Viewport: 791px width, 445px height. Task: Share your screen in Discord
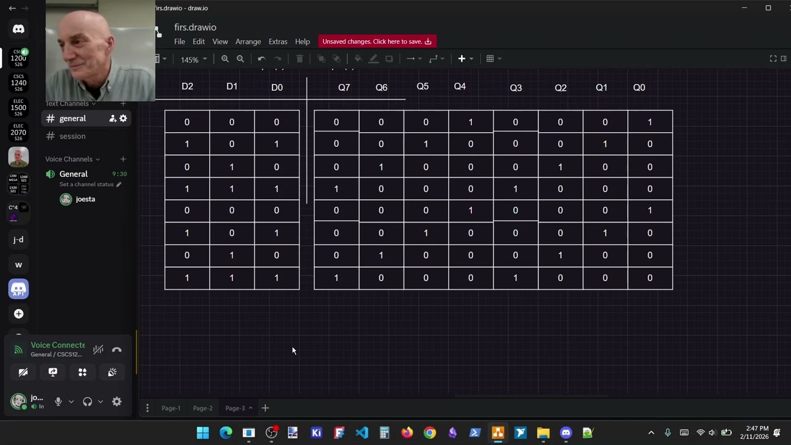tap(53, 372)
